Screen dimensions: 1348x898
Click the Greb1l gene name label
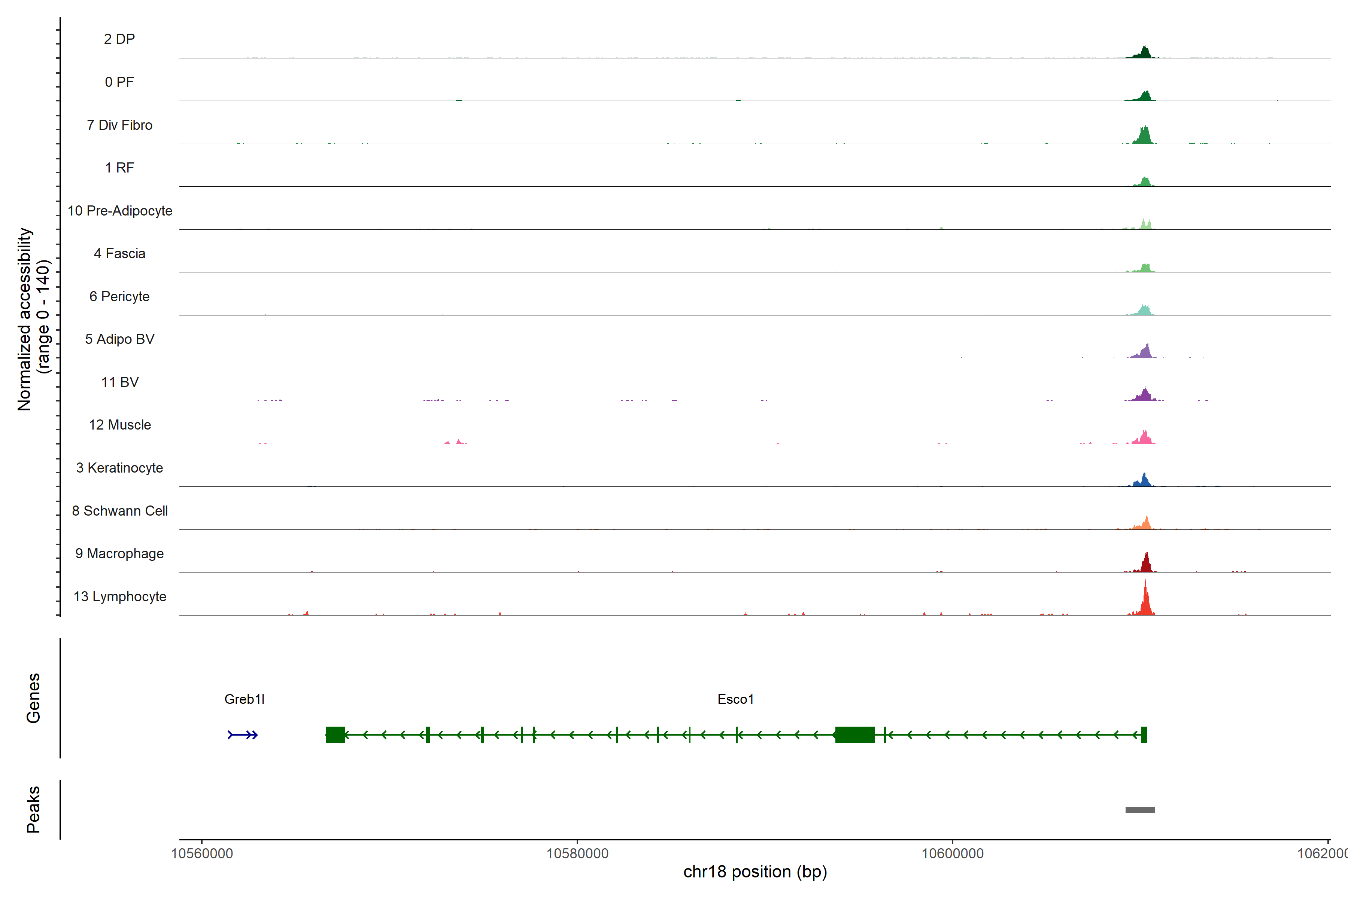click(244, 699)
